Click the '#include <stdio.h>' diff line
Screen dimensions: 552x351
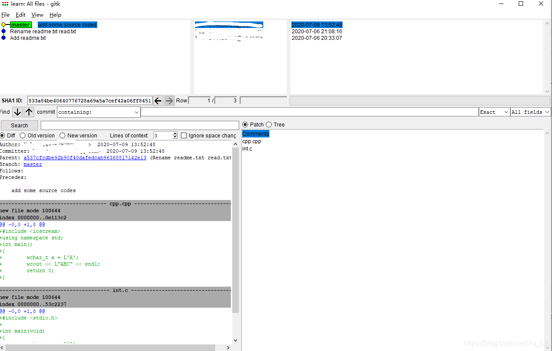coord(28,318)
